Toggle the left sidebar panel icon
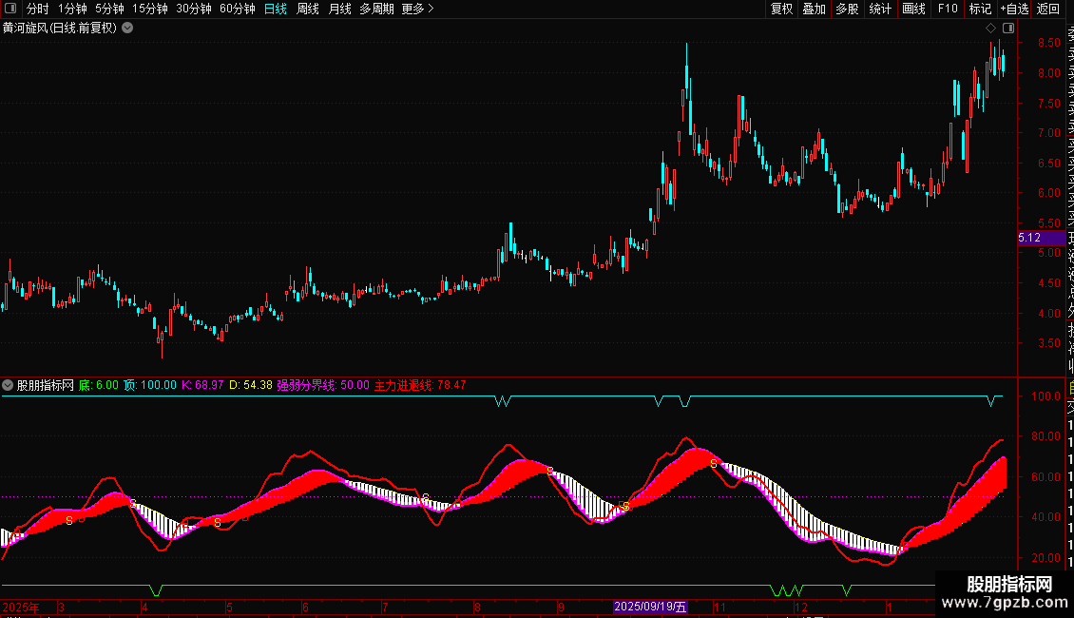 pyautogui.click(x=10, y=9)
